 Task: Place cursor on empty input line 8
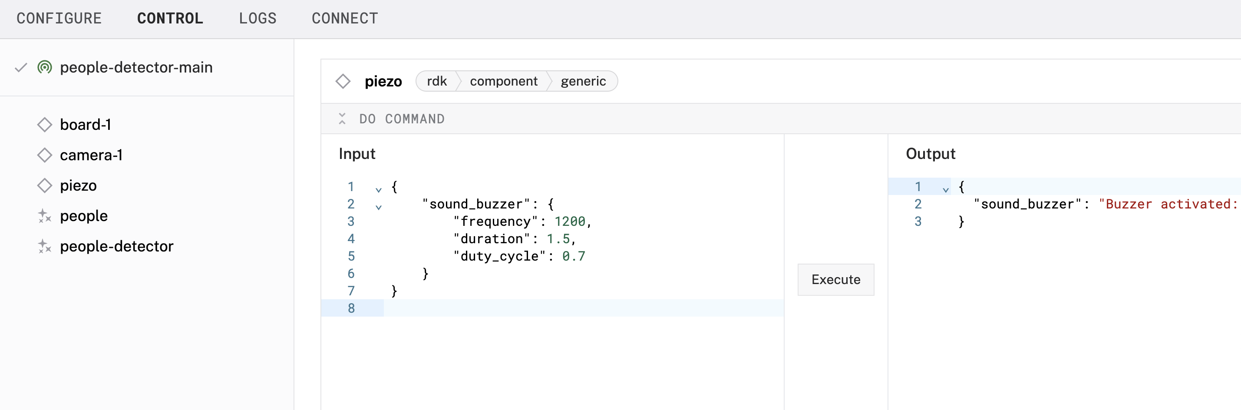tap(584, 308)
